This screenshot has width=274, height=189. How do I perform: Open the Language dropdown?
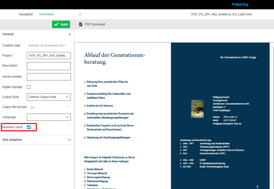(49, 117)
